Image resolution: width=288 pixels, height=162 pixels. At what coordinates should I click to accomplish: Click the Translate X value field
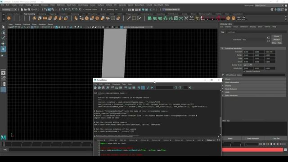click(248, 52)
